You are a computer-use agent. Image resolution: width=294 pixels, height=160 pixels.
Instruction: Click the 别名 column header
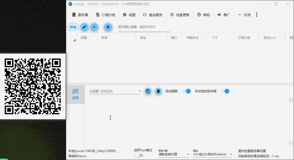pos(116,38)
